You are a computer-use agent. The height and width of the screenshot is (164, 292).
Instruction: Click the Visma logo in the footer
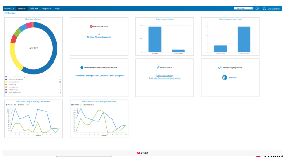143,153
